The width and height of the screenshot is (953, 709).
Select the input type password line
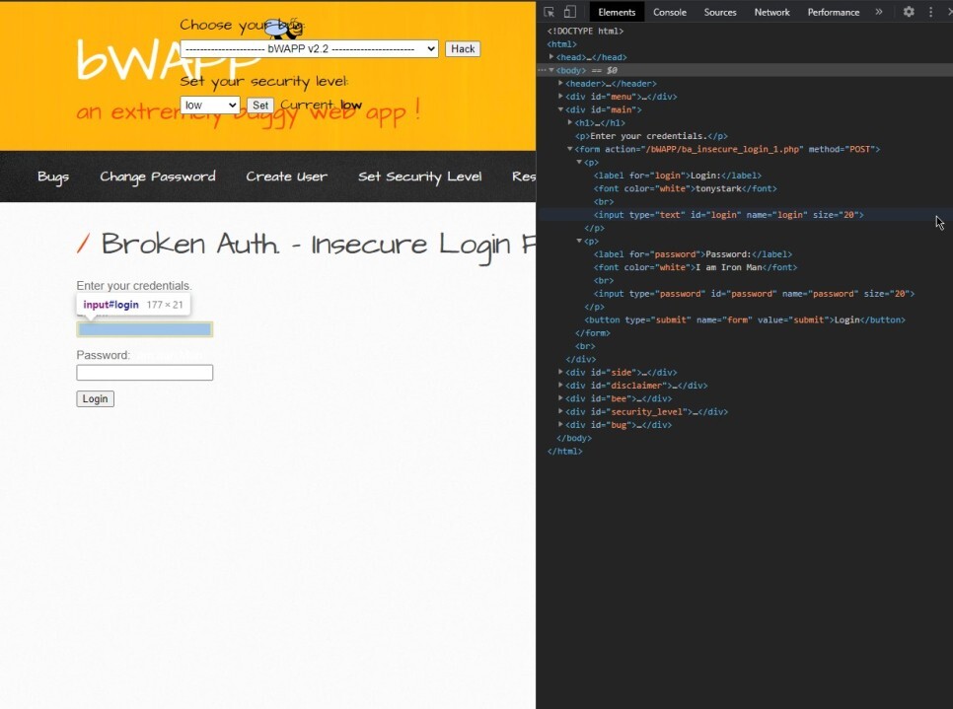(x=754, y=294)
